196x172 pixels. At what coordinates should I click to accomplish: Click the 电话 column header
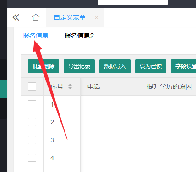[110, 86]
